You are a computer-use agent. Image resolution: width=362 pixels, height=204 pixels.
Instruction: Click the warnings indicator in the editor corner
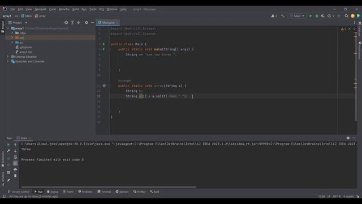click(x=343, y=29)
